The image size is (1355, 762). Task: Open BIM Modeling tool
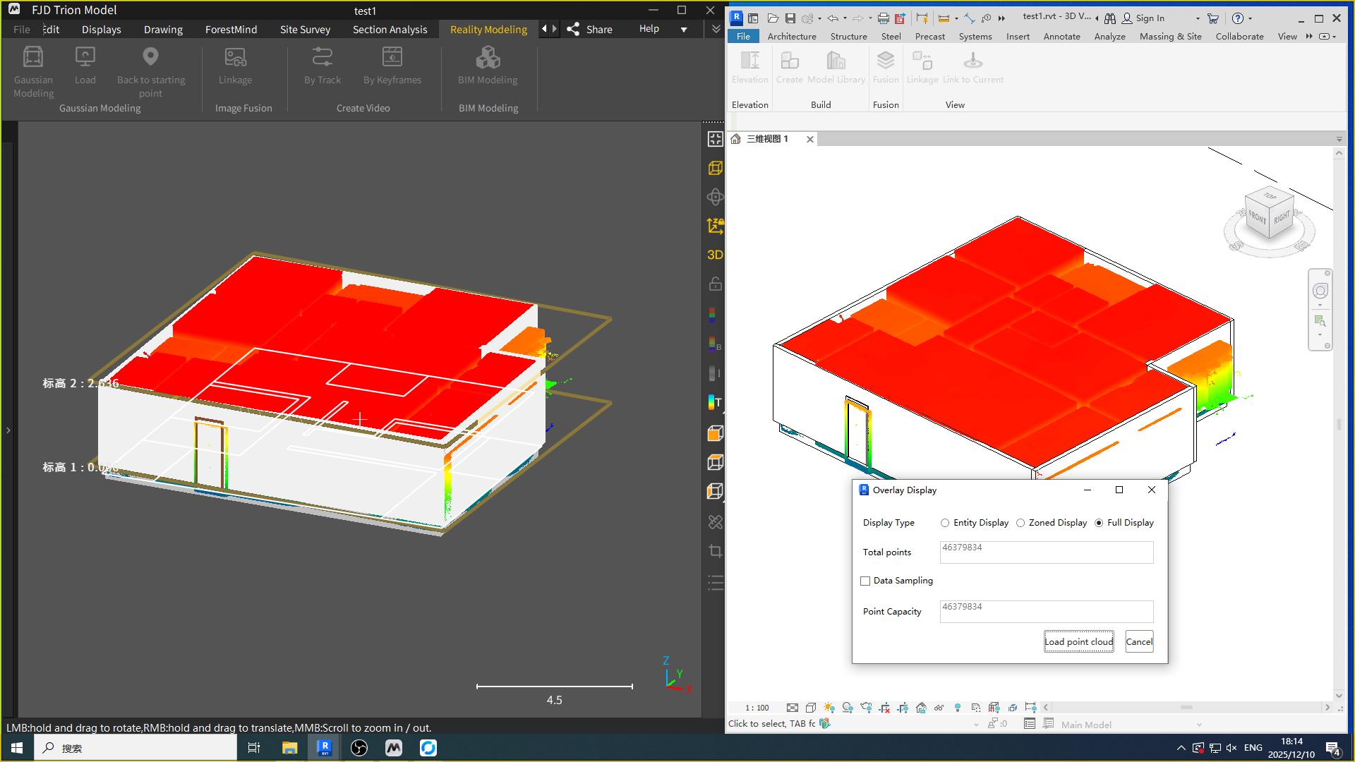click(488, 57)
